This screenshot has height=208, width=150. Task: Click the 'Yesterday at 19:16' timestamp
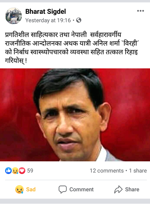pyautogui.click(x=48, y=21)
